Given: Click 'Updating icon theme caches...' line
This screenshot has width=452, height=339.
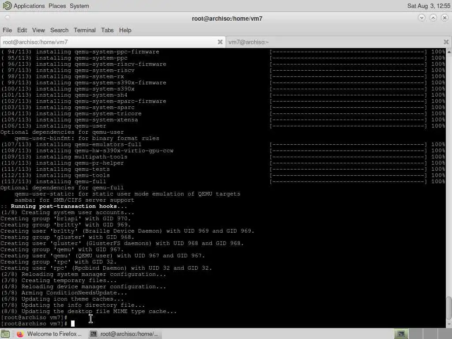Looking at the screenshot, I should pyautogui.click(x=62, y=299).
